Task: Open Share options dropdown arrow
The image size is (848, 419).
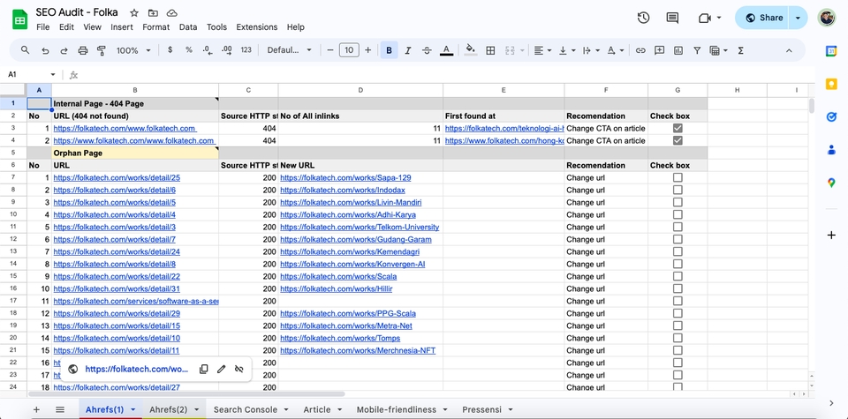Action: tap(799, 18)
